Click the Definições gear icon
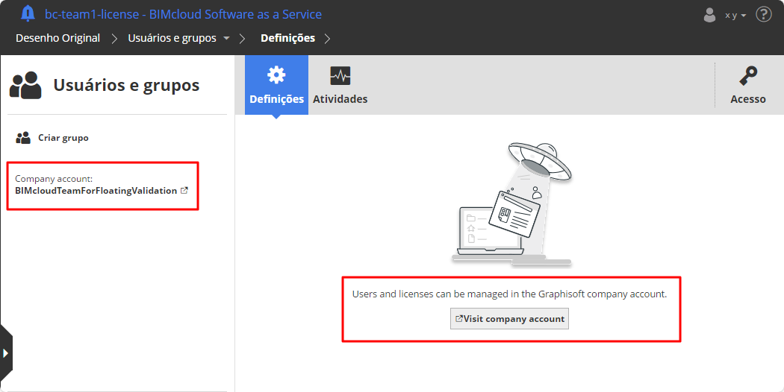The image size is (784, 392). pos(276,75)
